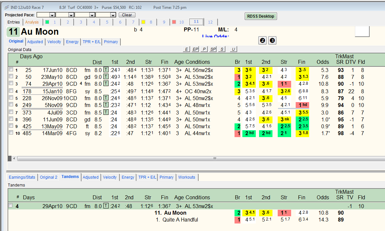Viewport: 385px width, 231px height.
Task: Open the first Projected Pace dropdown
Action: pyautogui.click(x=52, y=15)
